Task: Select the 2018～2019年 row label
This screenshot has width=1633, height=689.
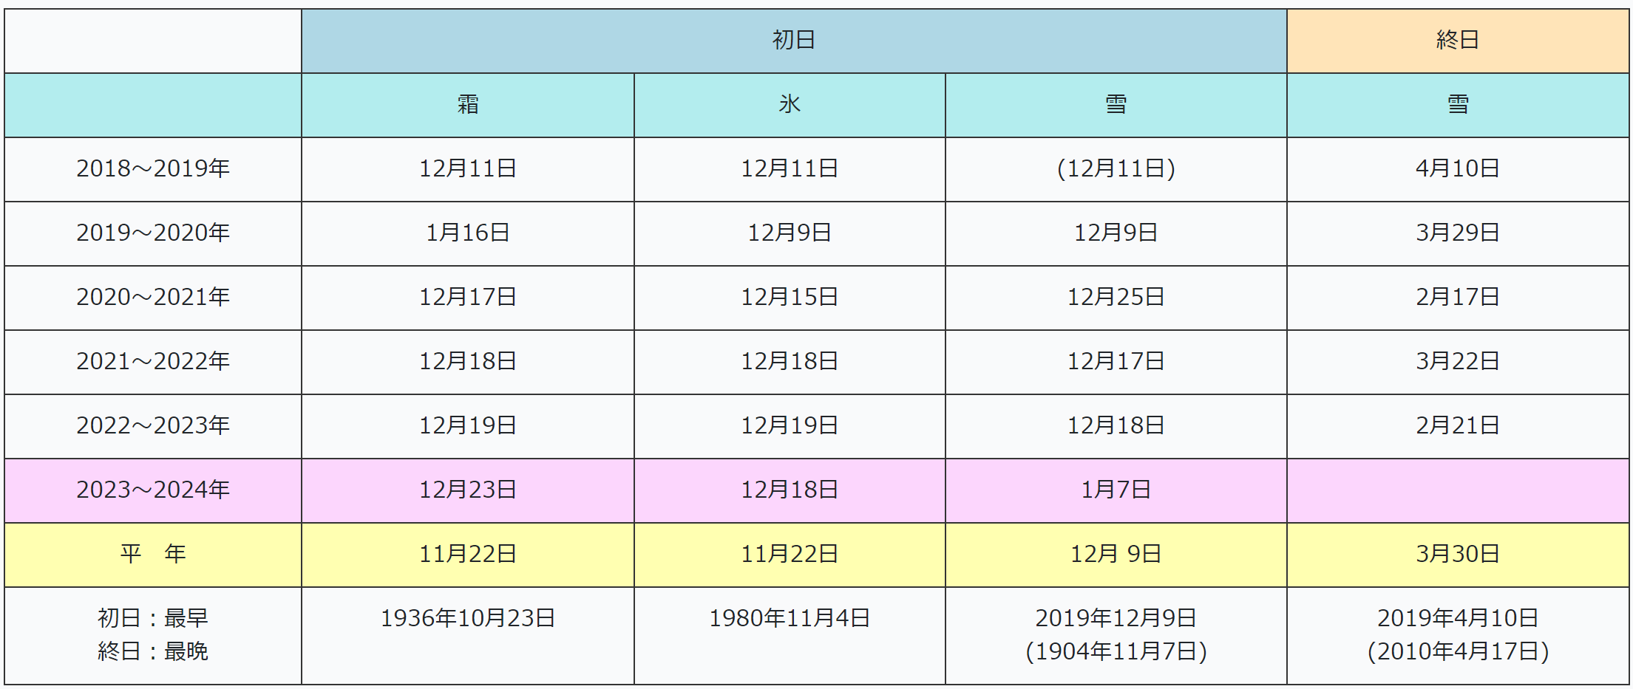Action: tap(153, 168)
